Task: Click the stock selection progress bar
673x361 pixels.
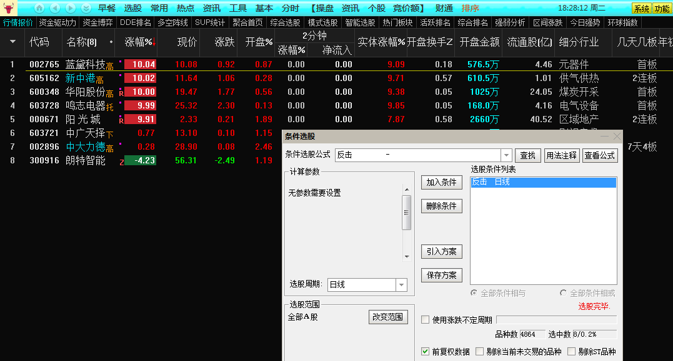Action: point(556,320)
